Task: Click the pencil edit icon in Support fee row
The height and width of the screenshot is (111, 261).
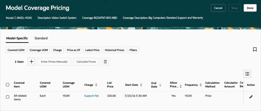Action: click(251, 97)
